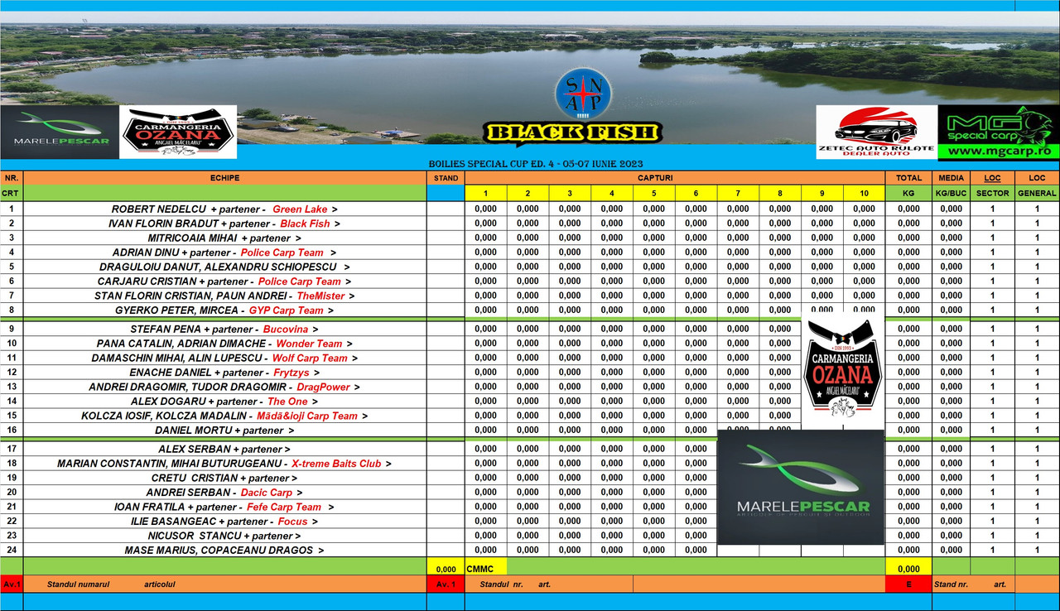The width and height of the screenshot is (1060, 611).
Task: Click the ANDREI SERBAN Dacic Carp entry
Action: coord(224,493)
